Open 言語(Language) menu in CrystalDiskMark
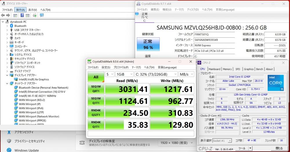This screenshot has width=290, height=152. (167, 67)
